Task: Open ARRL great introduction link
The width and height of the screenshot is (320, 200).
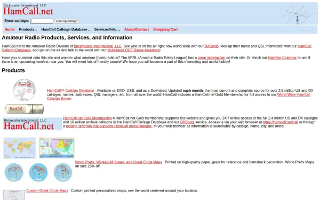Action: pos(211,58)
